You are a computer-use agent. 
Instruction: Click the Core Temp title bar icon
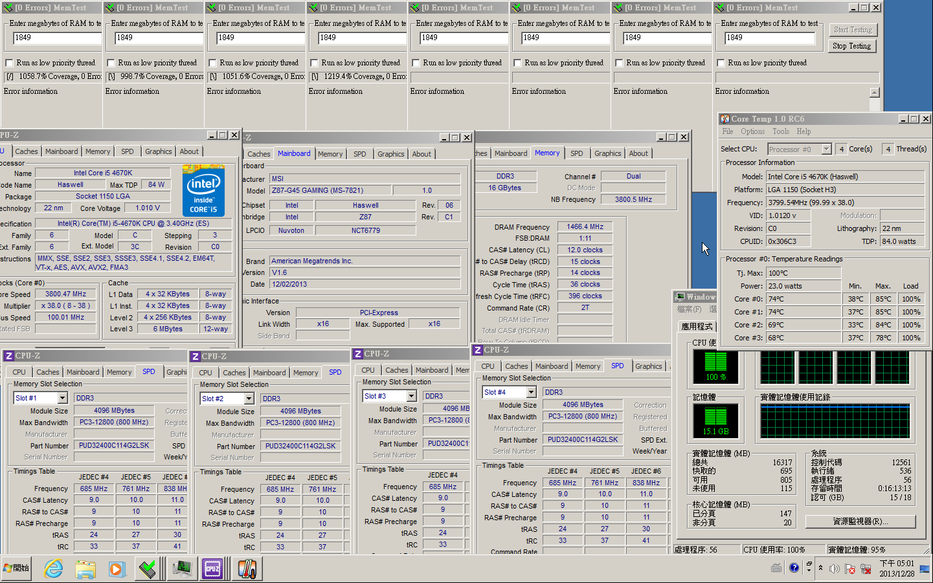[x=725, y=119]
